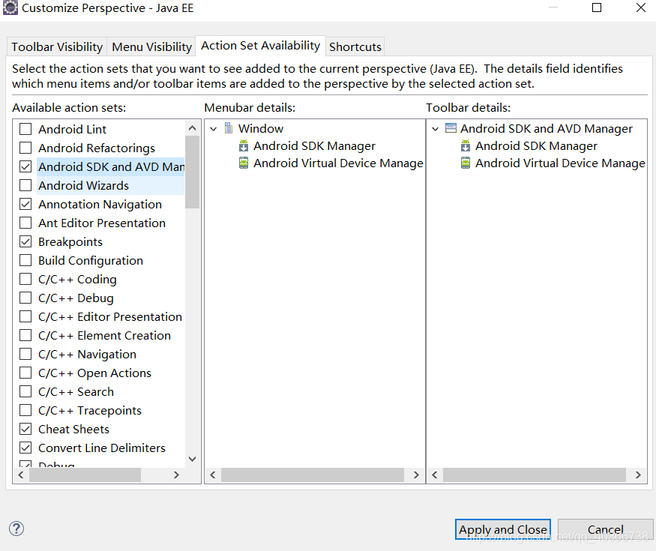656x551 pixels.
Task: Click Toolbar details horizontal scrollbar thumb
Action: pyautogui.click(x=535, y=475)
